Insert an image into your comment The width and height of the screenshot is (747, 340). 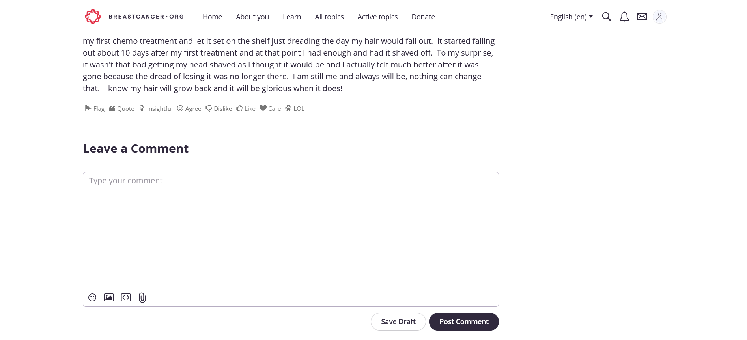pyautogui.click(x=108, y=297)
